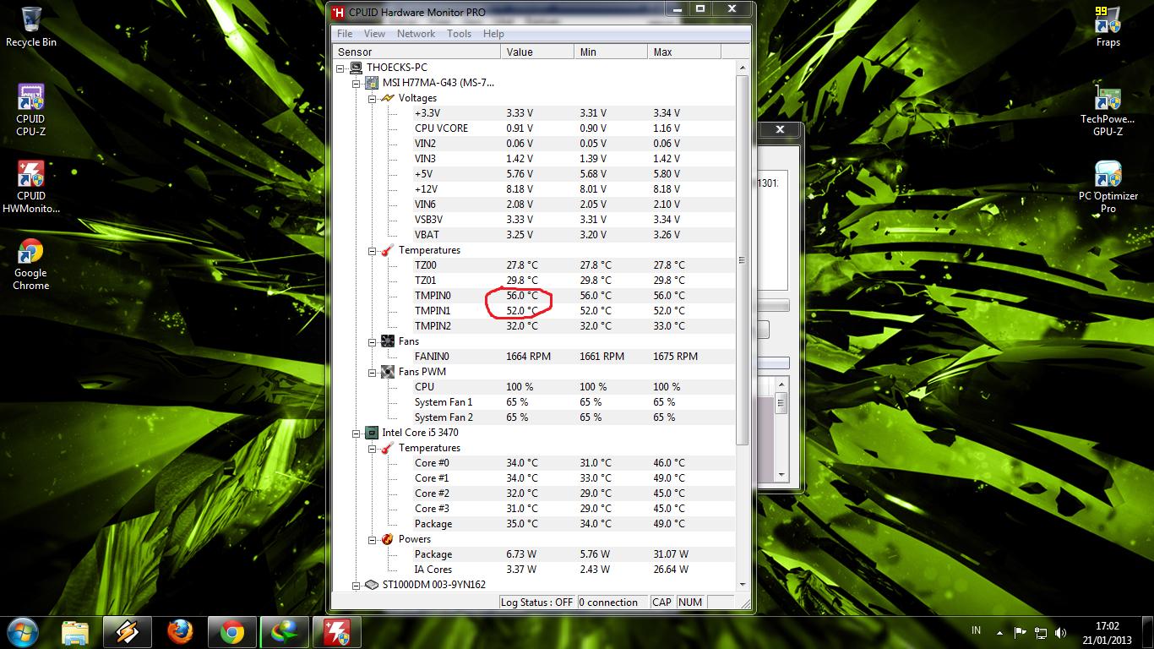The height and width of the screenshot is (649, 1154).
Task: Collapse the MSI H77MA-G43 node
Action: tap(357, 83)
